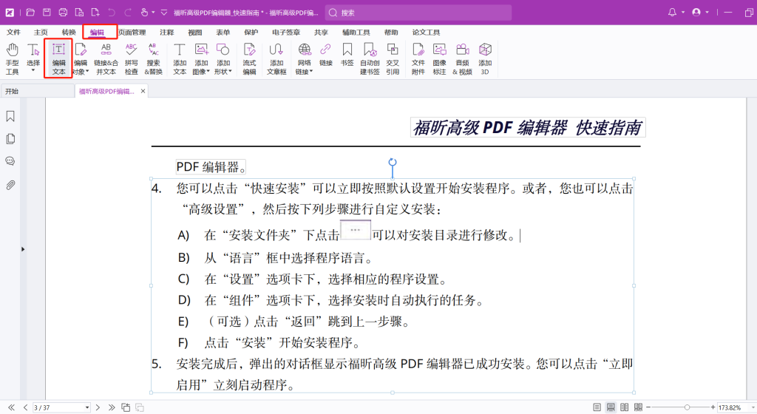757x414 pixels.
Task: Click the zoom out minus button
Action: (x=648, y=408)
